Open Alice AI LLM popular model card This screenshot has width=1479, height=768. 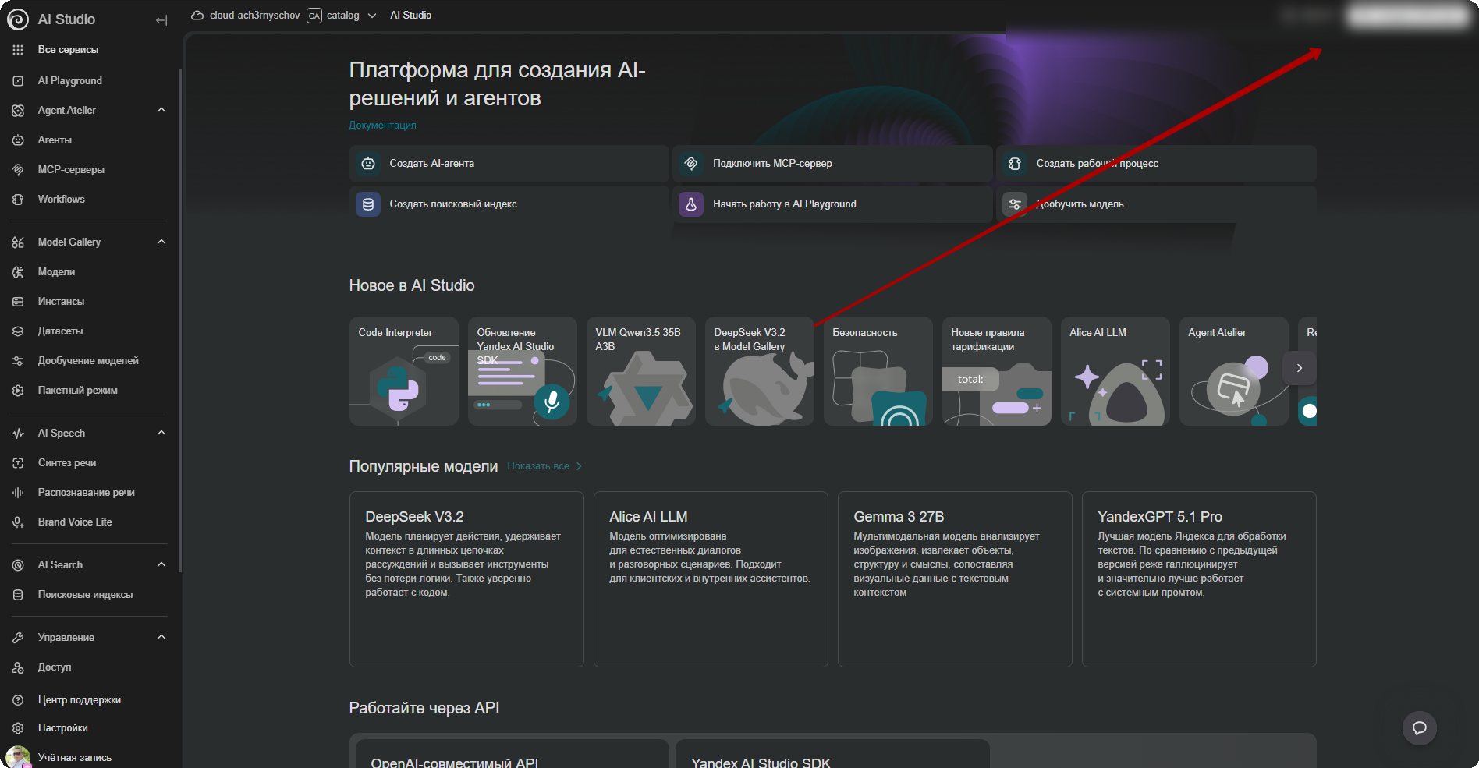coord(711,579)
